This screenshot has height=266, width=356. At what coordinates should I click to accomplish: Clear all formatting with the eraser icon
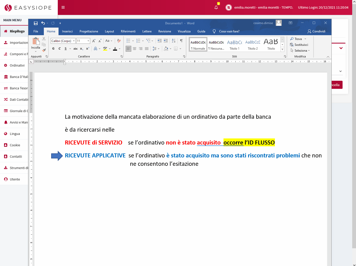tap(119, 41)
